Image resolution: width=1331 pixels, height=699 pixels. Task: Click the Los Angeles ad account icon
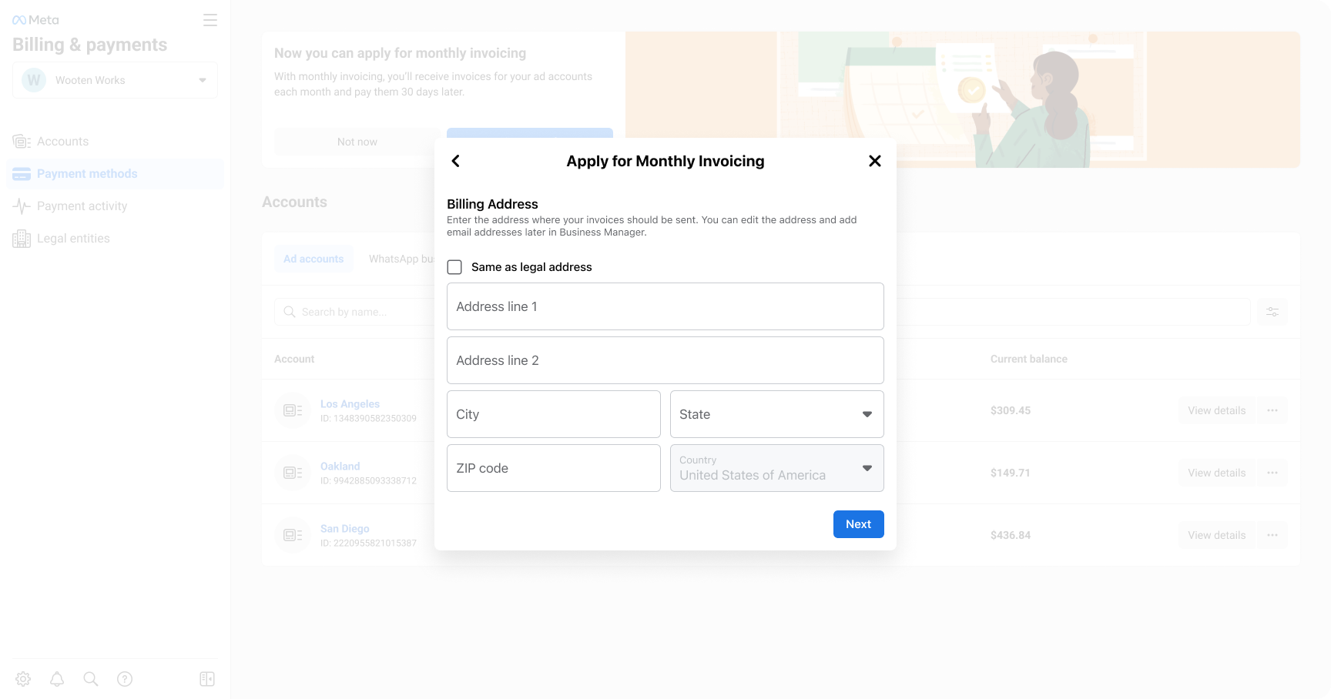293,410
